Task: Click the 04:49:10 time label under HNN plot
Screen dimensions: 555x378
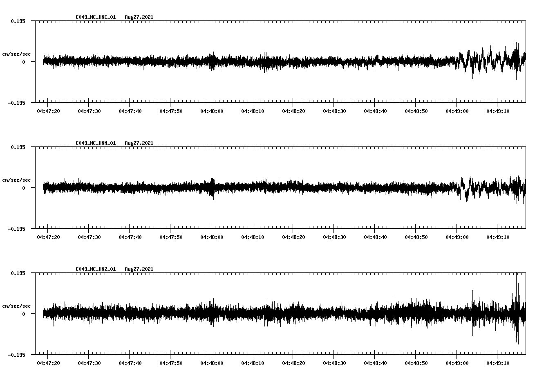Action: pyautogui.click(x=498, y=237)
